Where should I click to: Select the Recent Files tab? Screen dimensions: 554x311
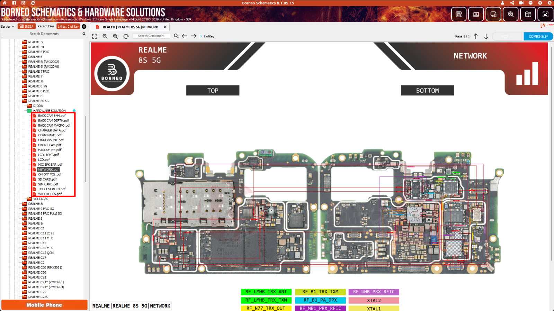click(x=46, y=26)
